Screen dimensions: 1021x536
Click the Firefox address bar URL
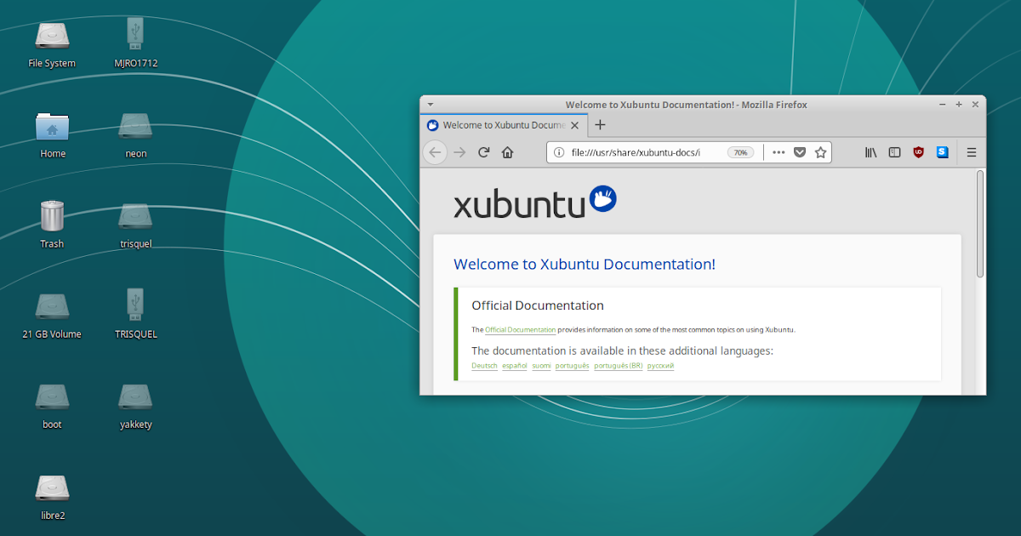pyautogui.click(x=635, y=152)
